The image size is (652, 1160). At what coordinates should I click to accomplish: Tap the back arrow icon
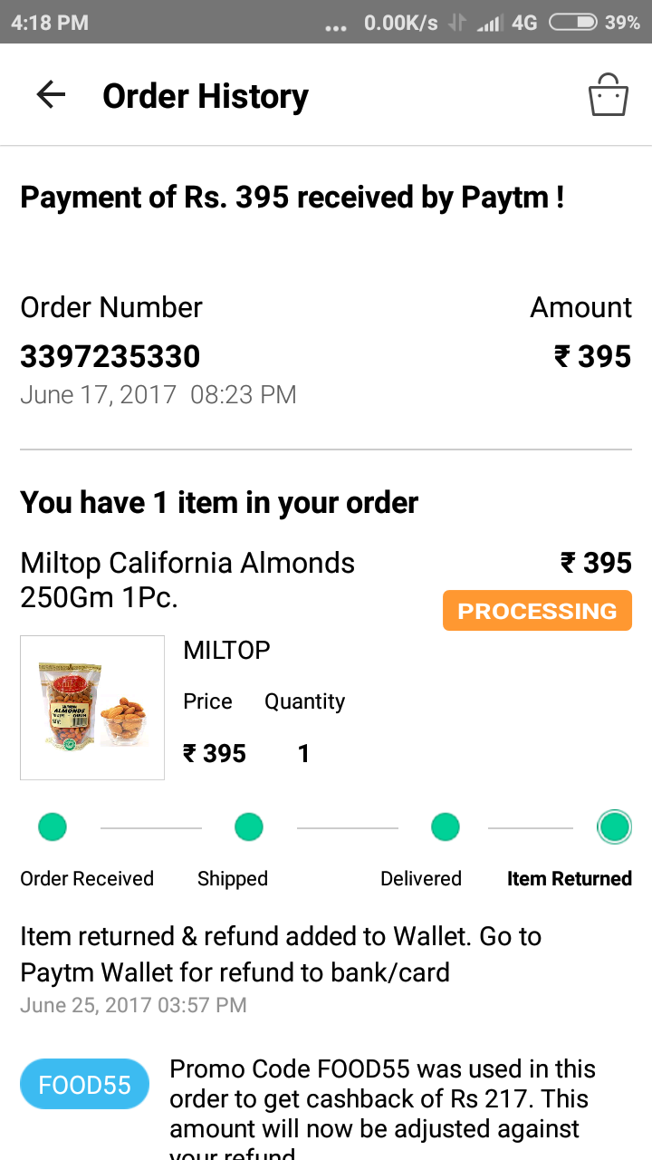pos(51,95)
